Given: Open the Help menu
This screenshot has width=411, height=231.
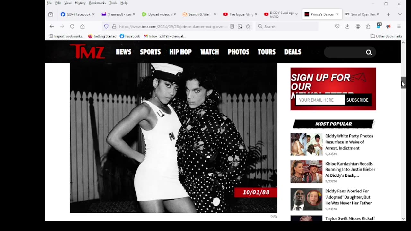Looking at the screenshot, I should tap(124, 3).
